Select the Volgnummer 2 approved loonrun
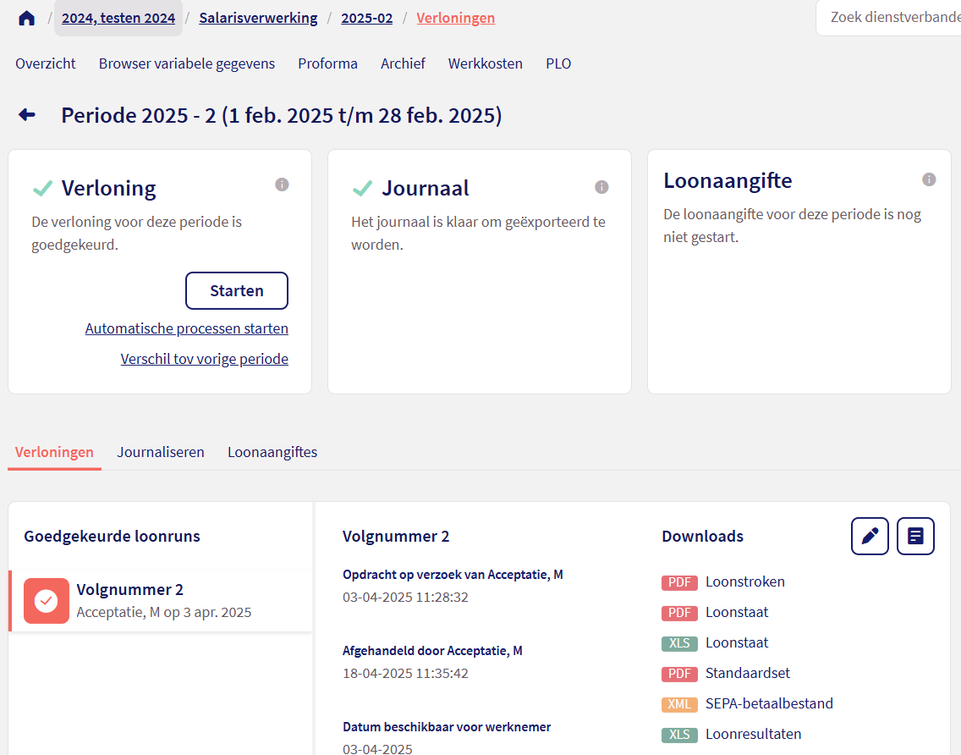The height and width of the screenshot is (755, 961). [x=161, y=600]
